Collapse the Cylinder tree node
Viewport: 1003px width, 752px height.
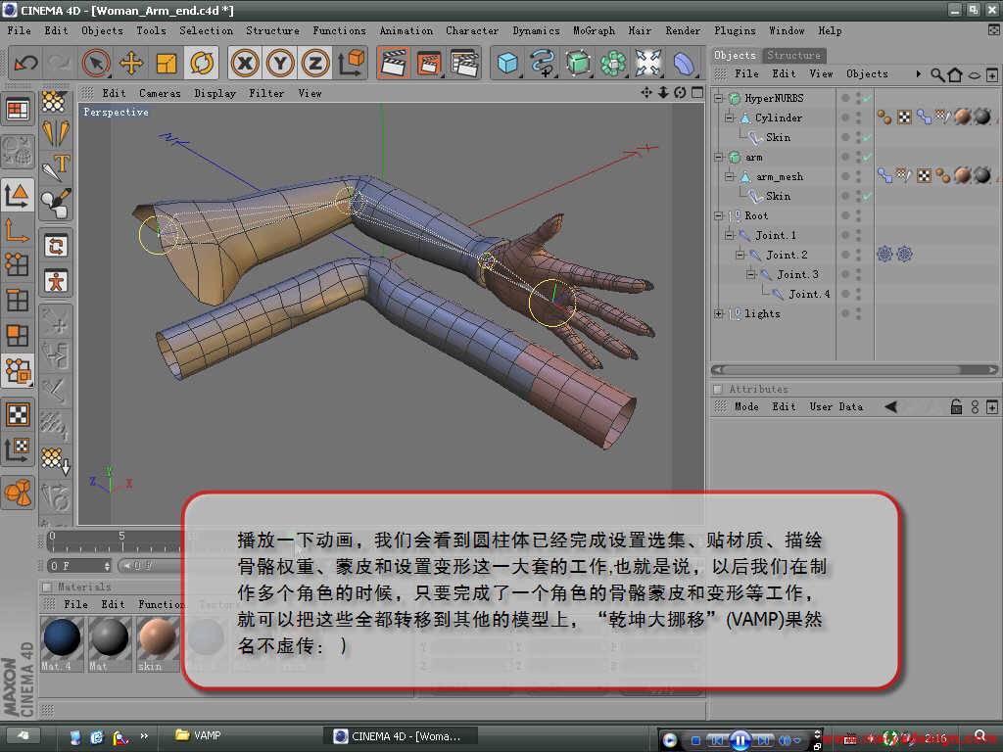729,117
